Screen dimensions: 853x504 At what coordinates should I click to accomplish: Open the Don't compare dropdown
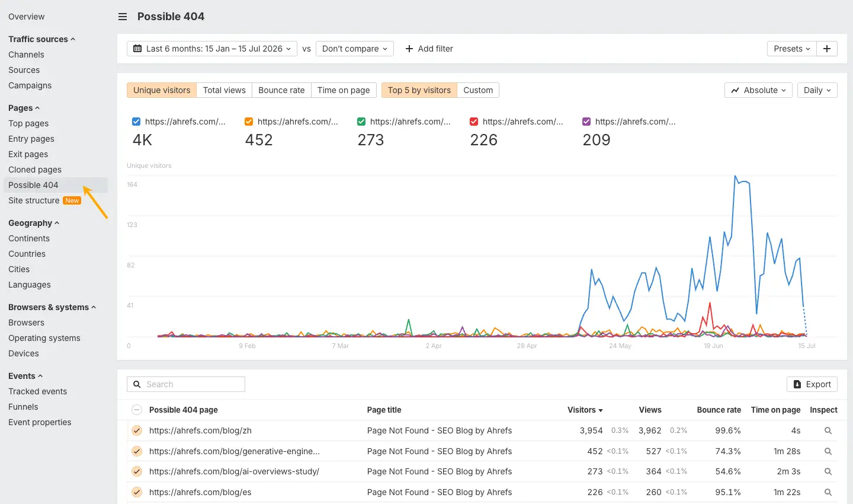(x=354, y=49)
